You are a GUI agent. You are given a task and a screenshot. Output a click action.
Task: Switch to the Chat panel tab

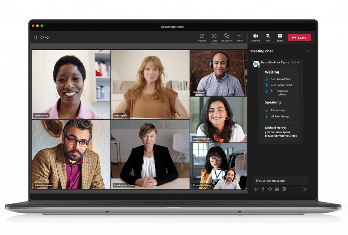(x=214, y=37)
